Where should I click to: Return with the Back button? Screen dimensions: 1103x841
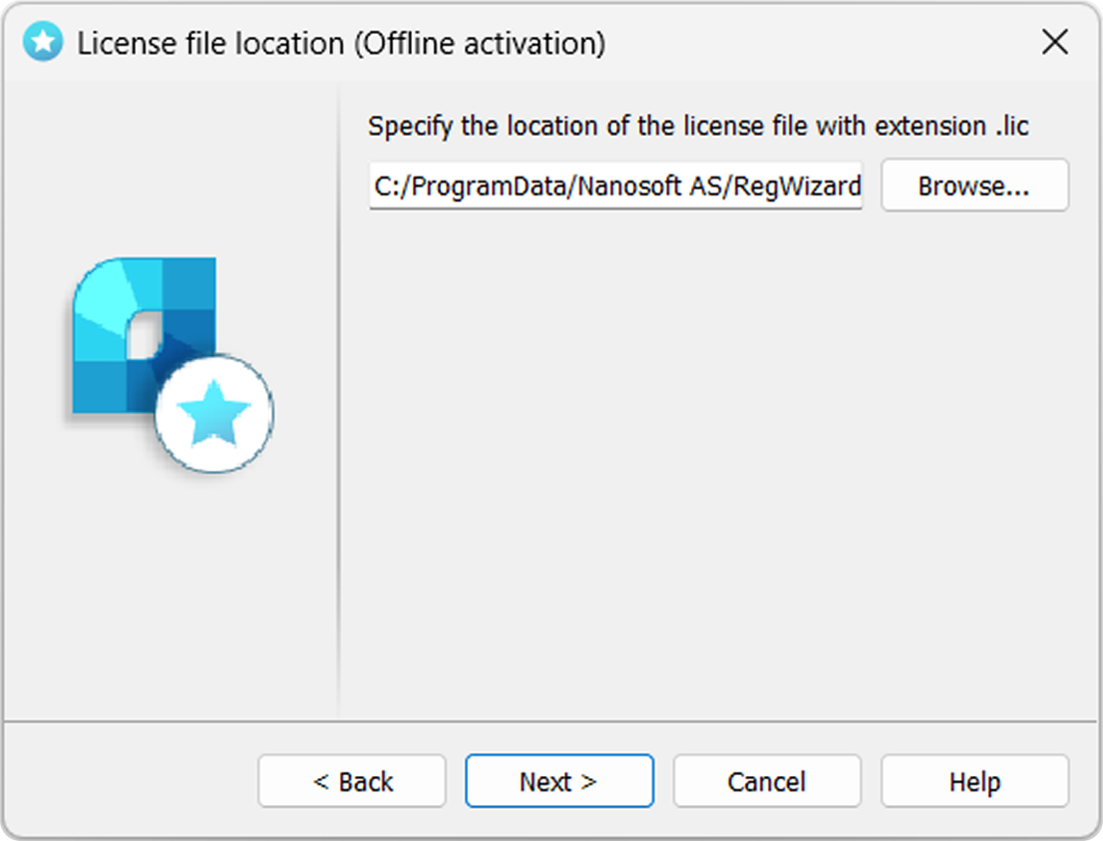(352, 780)
